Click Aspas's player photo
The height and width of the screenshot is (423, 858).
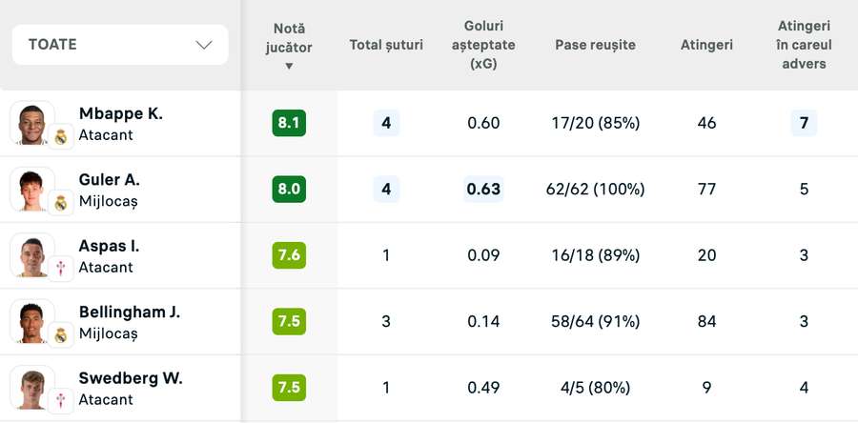(x=31, y=255)
